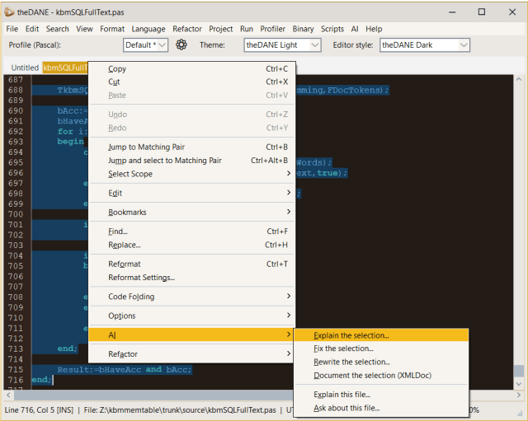Image resolution: width=528 pixels, height=421 pixels.
Task: Choose Find... from the context menu
Action: tap(191, 232)
